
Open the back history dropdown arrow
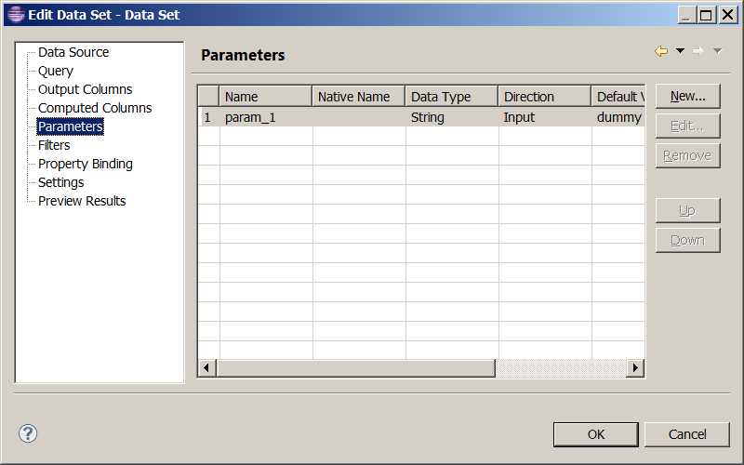click(x=680, y=51)
